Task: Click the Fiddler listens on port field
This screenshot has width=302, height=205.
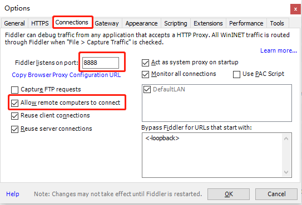Action: [x=101, y=63]
